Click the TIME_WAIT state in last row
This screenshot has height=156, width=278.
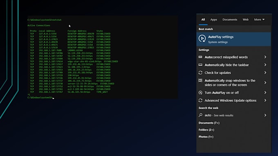click(102, 92)
